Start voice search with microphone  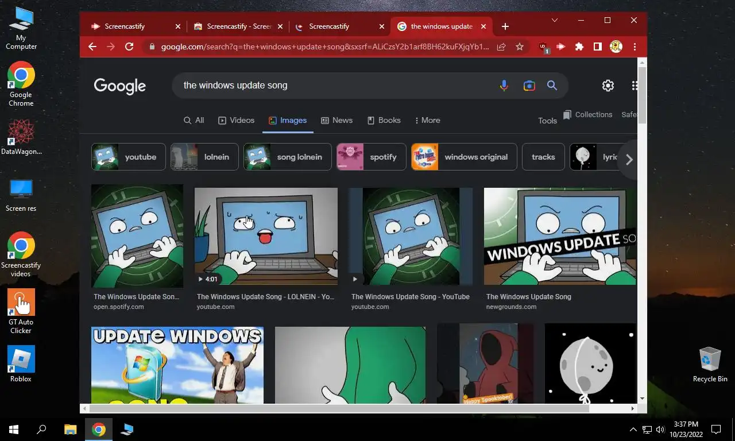pyautogui.click(x=504, y=86)
